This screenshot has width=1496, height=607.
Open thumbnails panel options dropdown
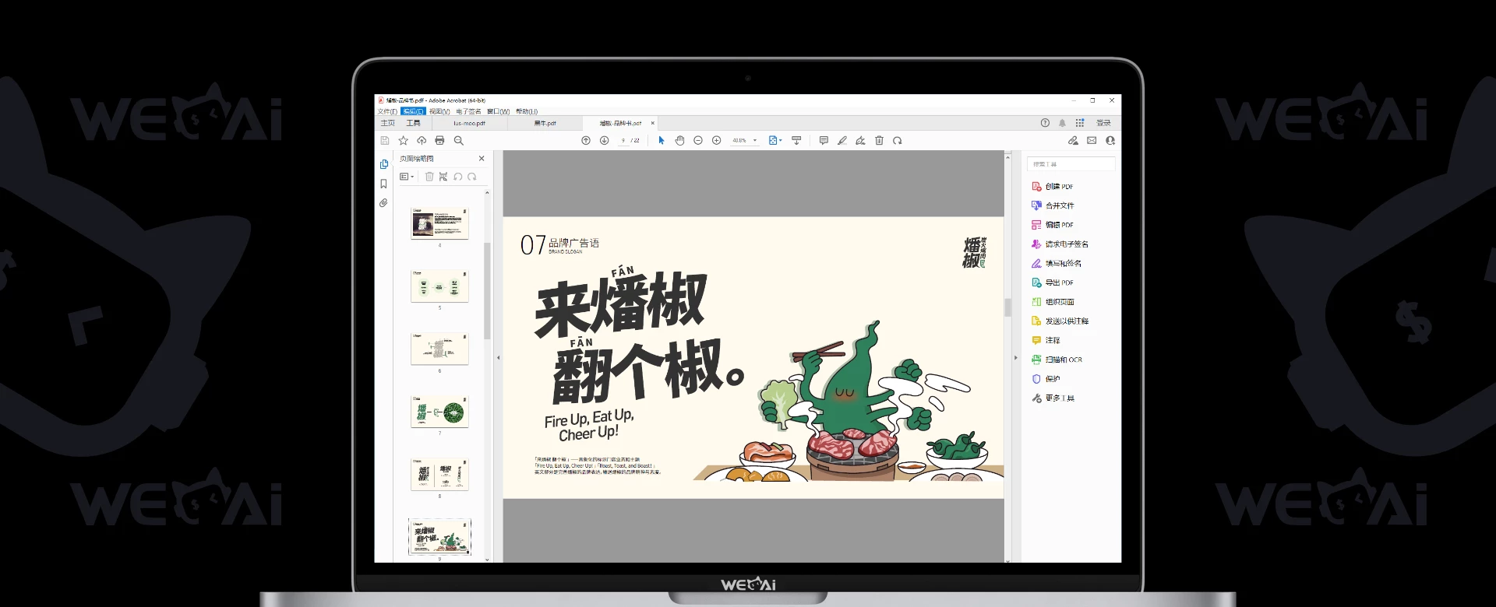pyautogui.click(x=407, y=177)
